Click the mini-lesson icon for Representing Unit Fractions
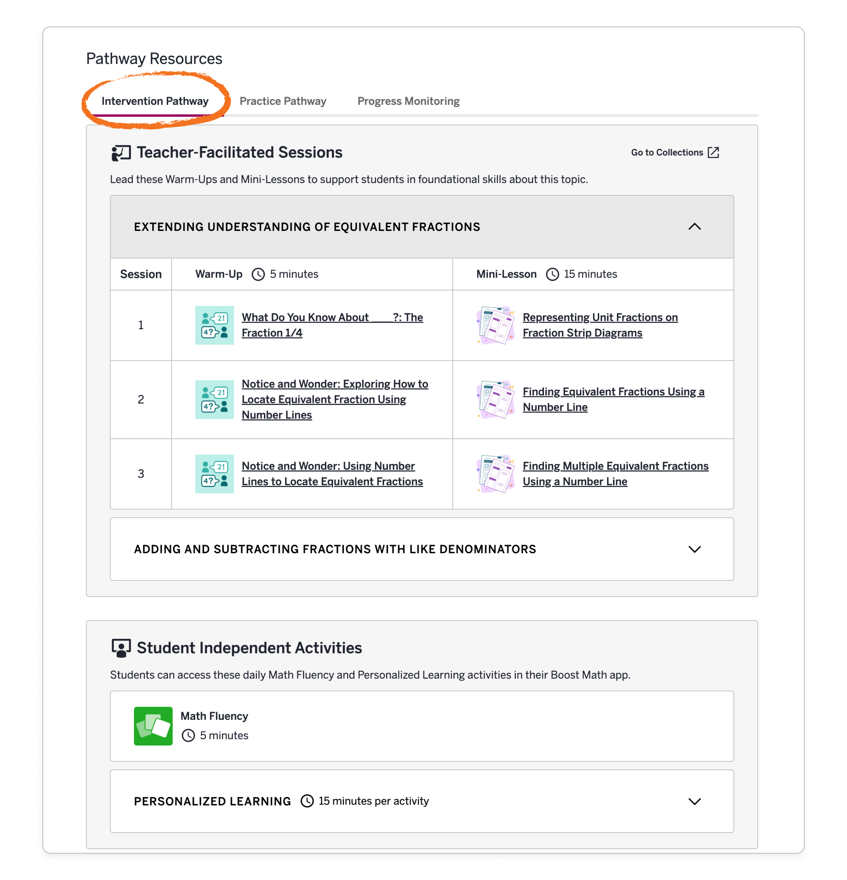847x880 pixels. tap(495, 325)
